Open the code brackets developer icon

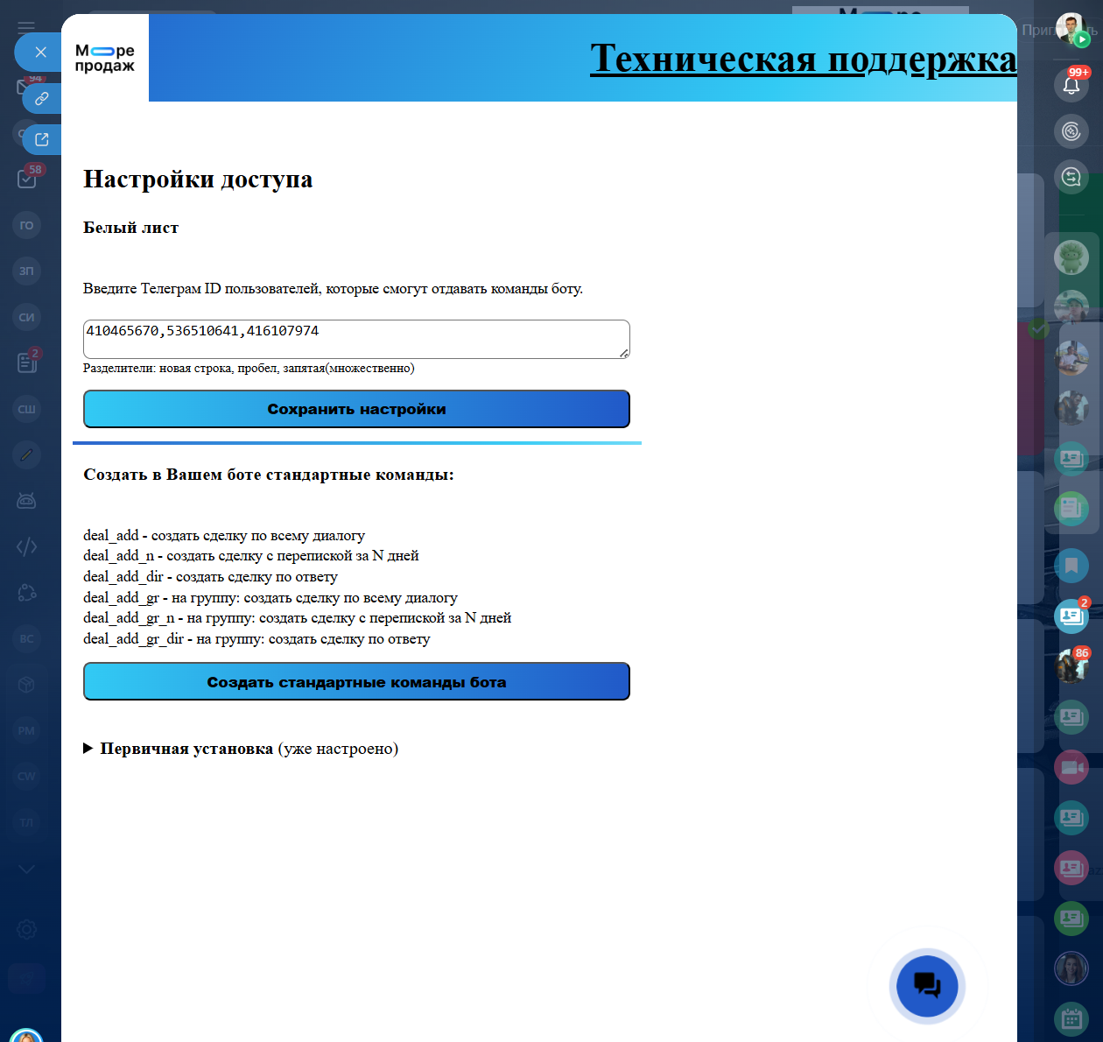click(x=27, y=546)
